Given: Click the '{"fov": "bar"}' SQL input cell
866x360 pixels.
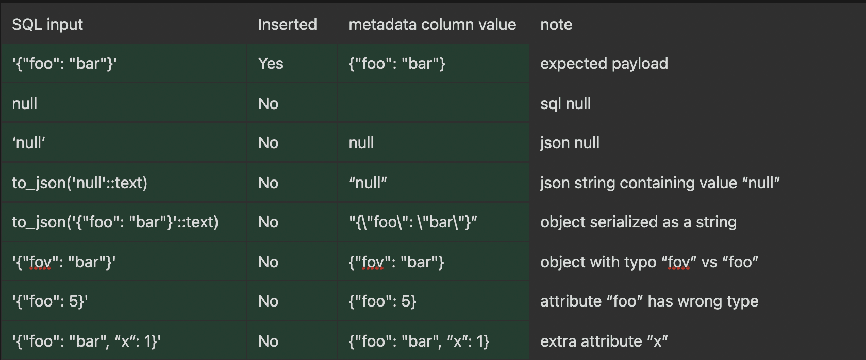Looking at the screenshot, I should (x=64, y=262).
